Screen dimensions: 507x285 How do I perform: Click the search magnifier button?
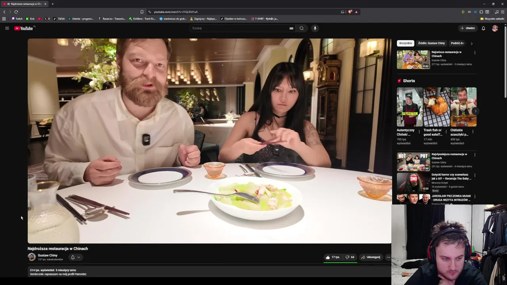point(301,28)
